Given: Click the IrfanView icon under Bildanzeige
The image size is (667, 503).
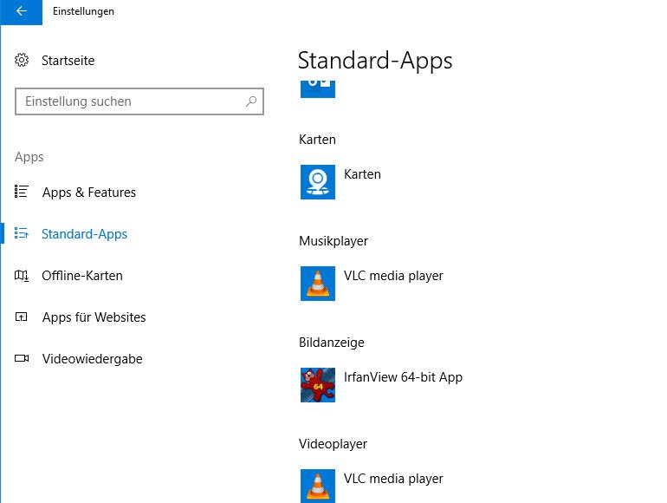Looking at the screenshot, I should 318,385.
